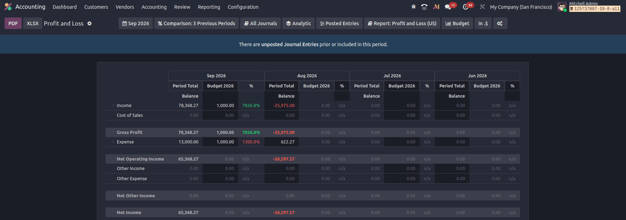Click Sep 2026 Budget 2026 header
This screenshot has width=626, height=220.
pos(220,86)
